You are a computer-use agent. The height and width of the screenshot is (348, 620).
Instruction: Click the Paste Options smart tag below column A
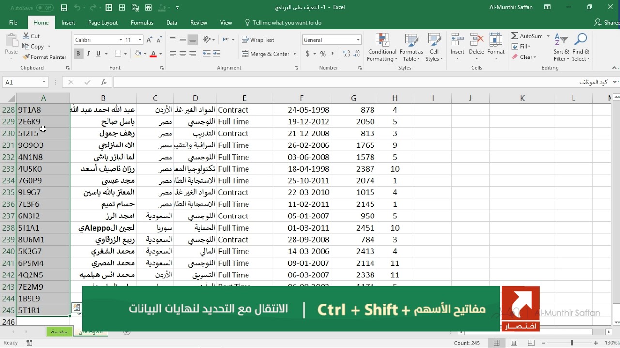[x=77, y=307]
